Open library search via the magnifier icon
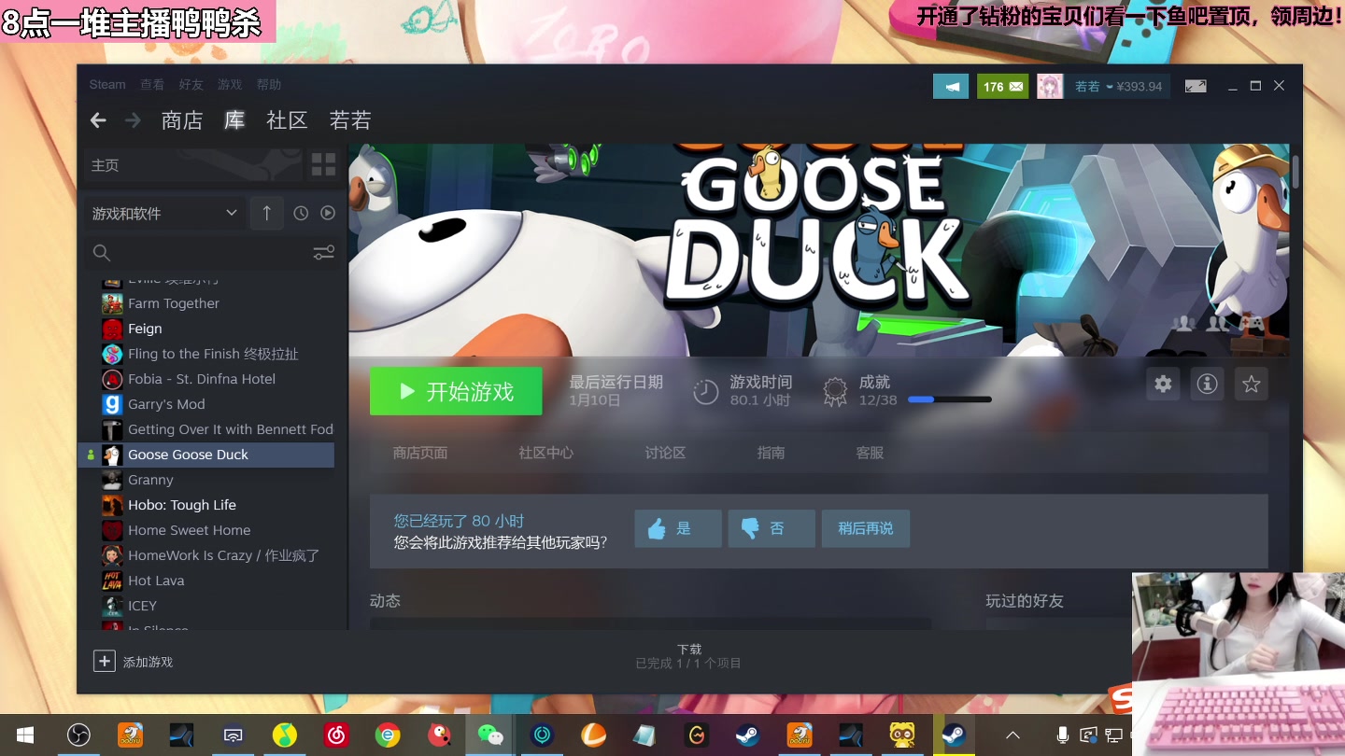The width and height of the screenshot is (1345, 756). (x=101, y=252)
